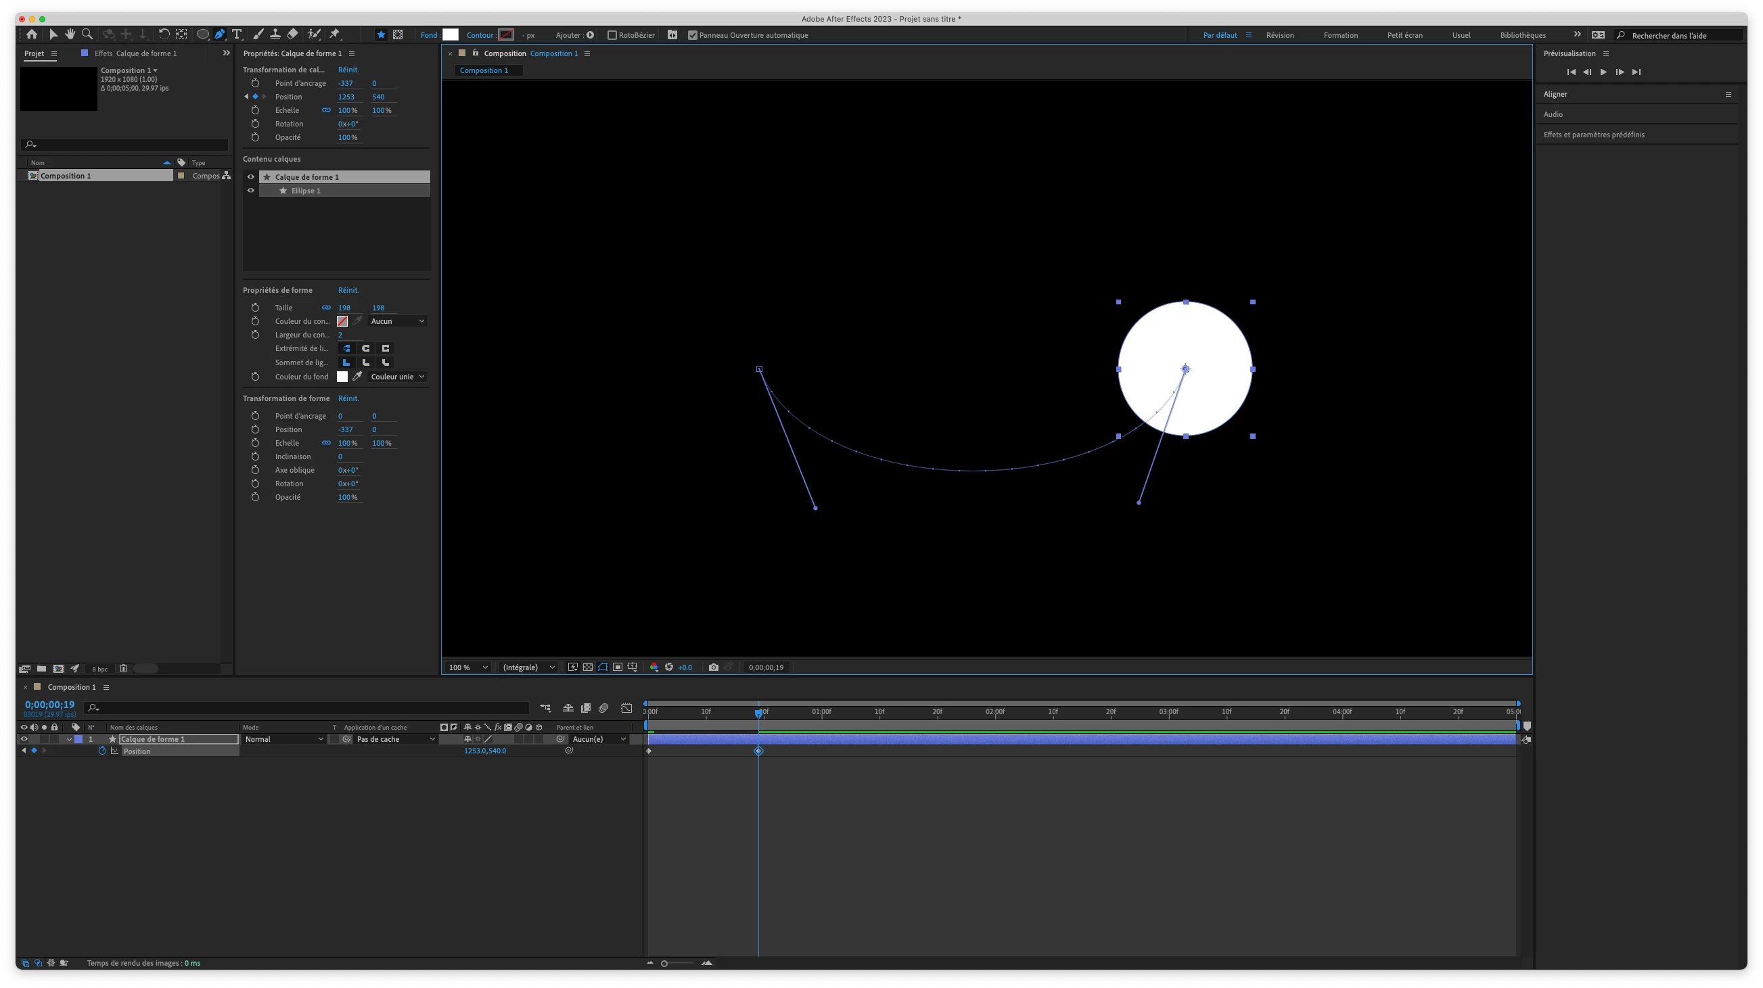Open the 100 % magnification dropdown

[x=468, y=667]
